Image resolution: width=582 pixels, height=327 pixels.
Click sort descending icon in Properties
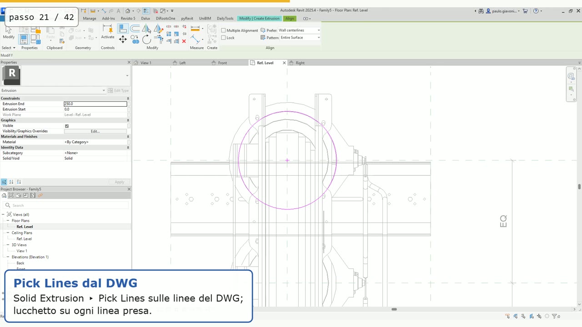pos(19,182)
